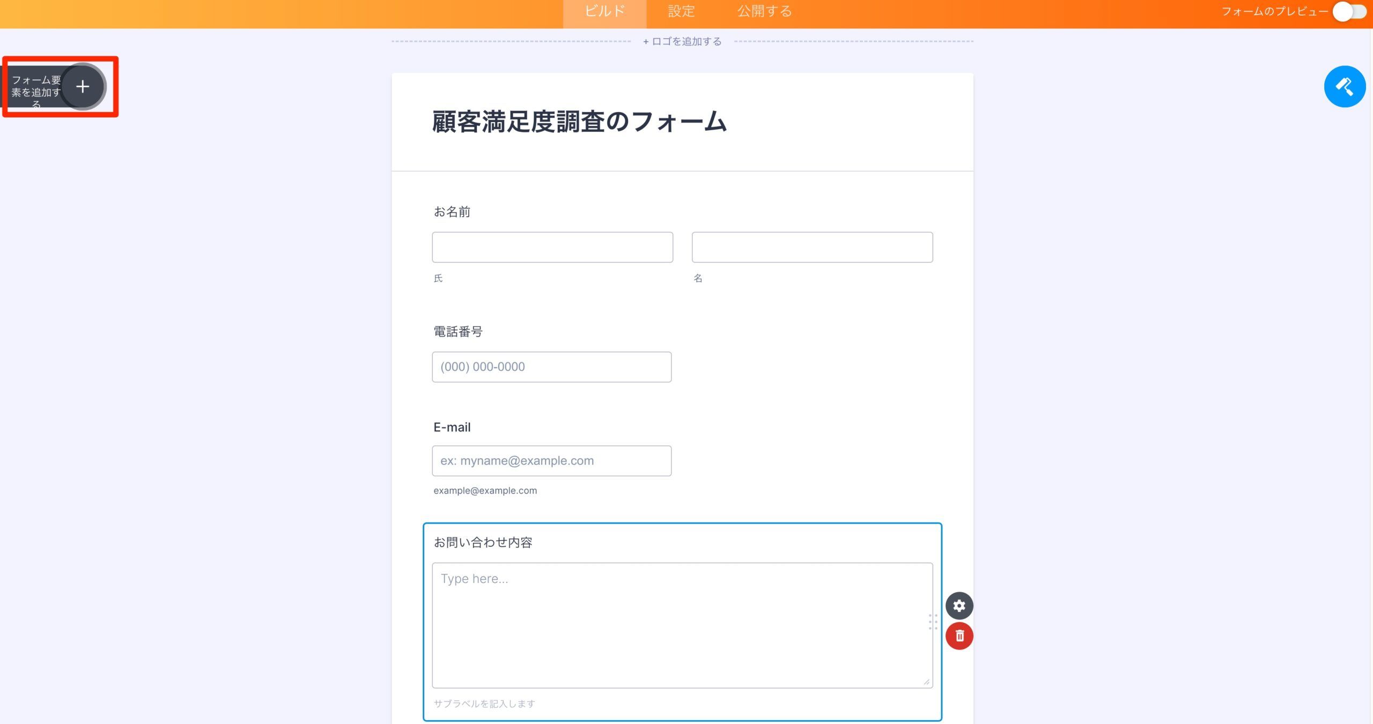Click the お問い合わせ内容 text area
The width and height of the screenshot is (1373, 724).
point(682,625)
